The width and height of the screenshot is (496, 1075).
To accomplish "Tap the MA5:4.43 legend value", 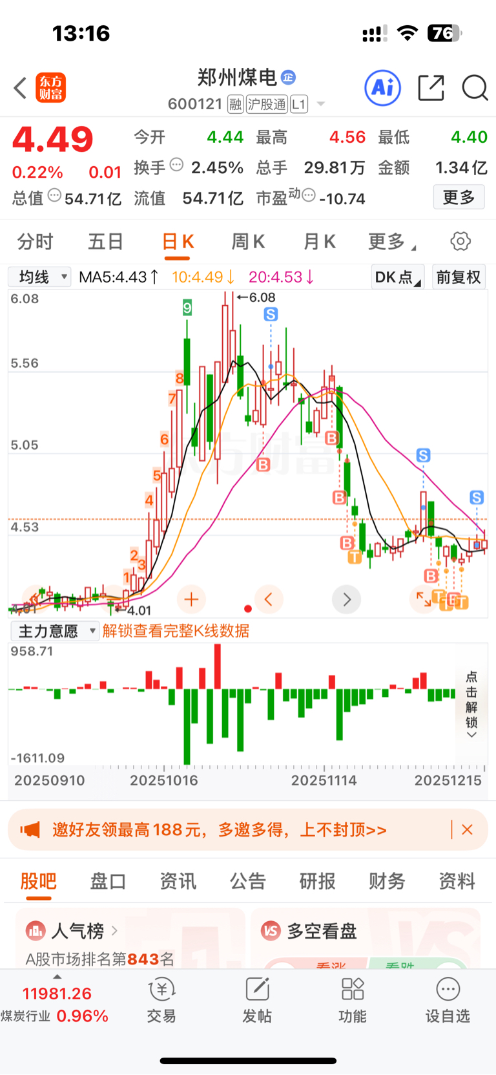I will [119, 277].
